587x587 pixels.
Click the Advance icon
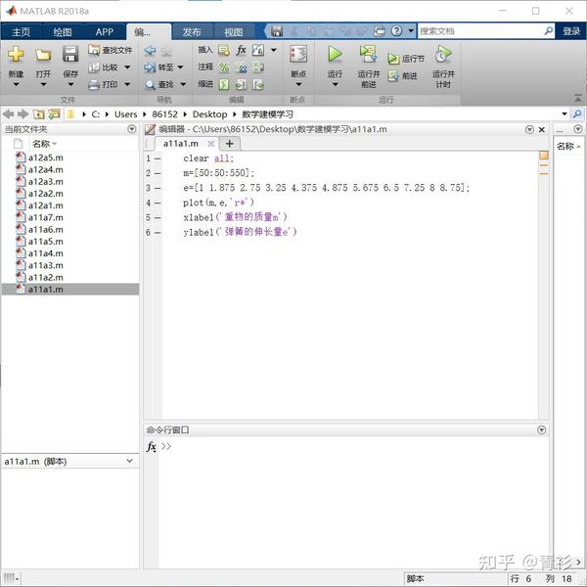[393, 76]
